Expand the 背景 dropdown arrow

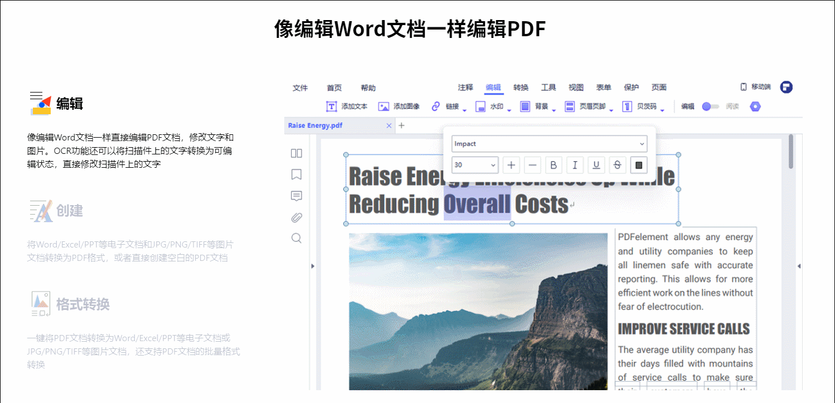(554, 110)
